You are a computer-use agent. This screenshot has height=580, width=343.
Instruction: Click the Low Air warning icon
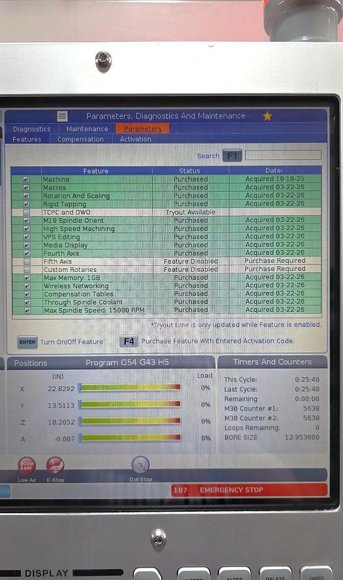point(27,465)
